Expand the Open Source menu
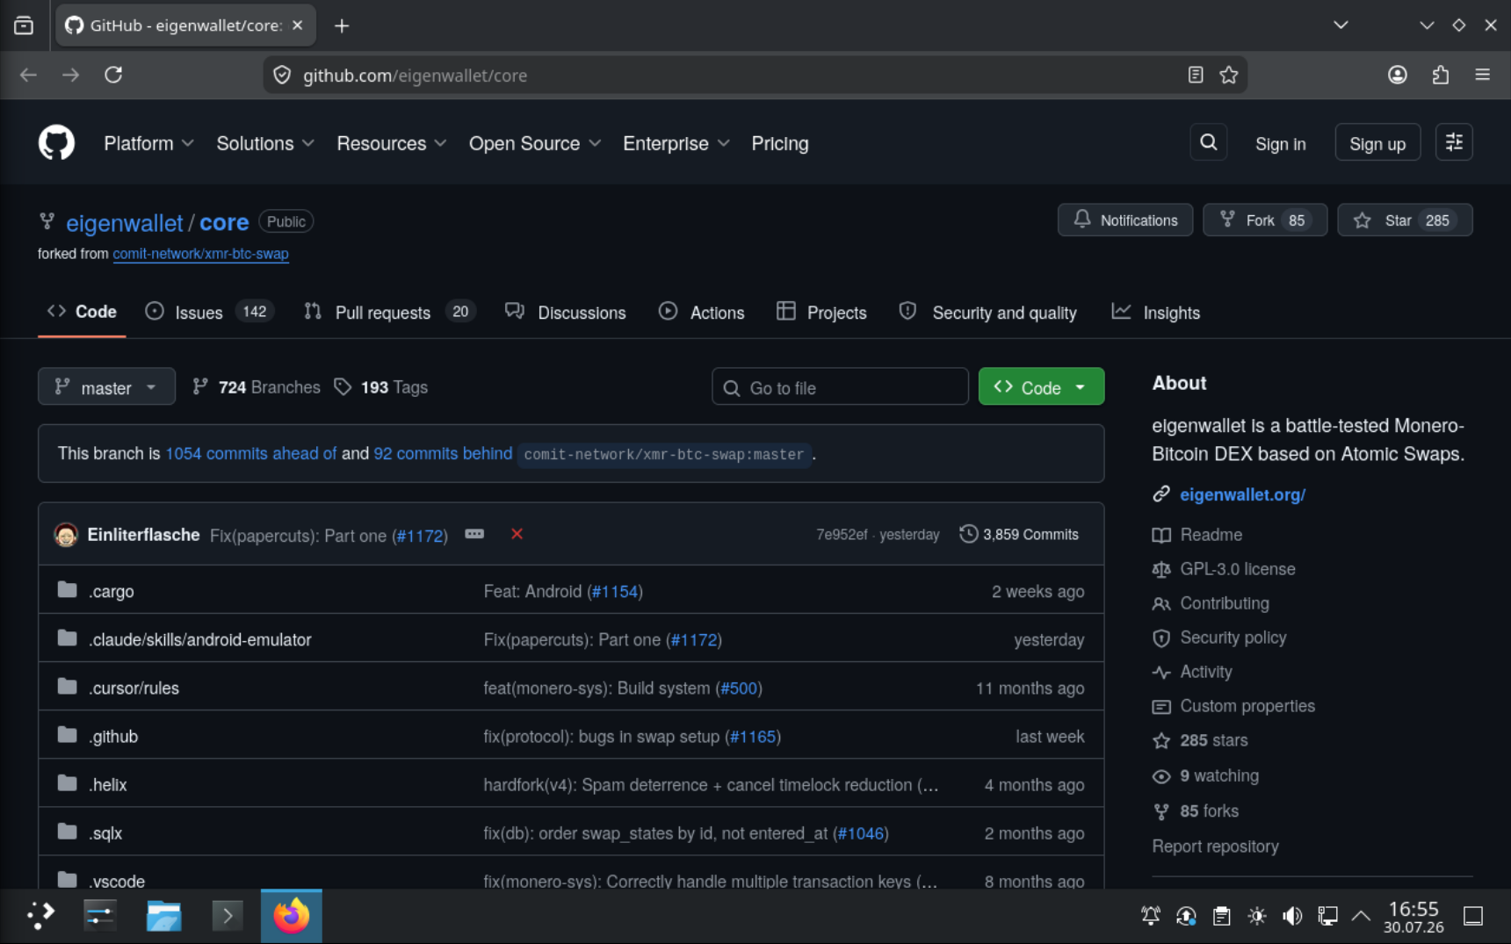Viewport: 1511px width, 944px height. pyautogui.click(x=535, y=143)
